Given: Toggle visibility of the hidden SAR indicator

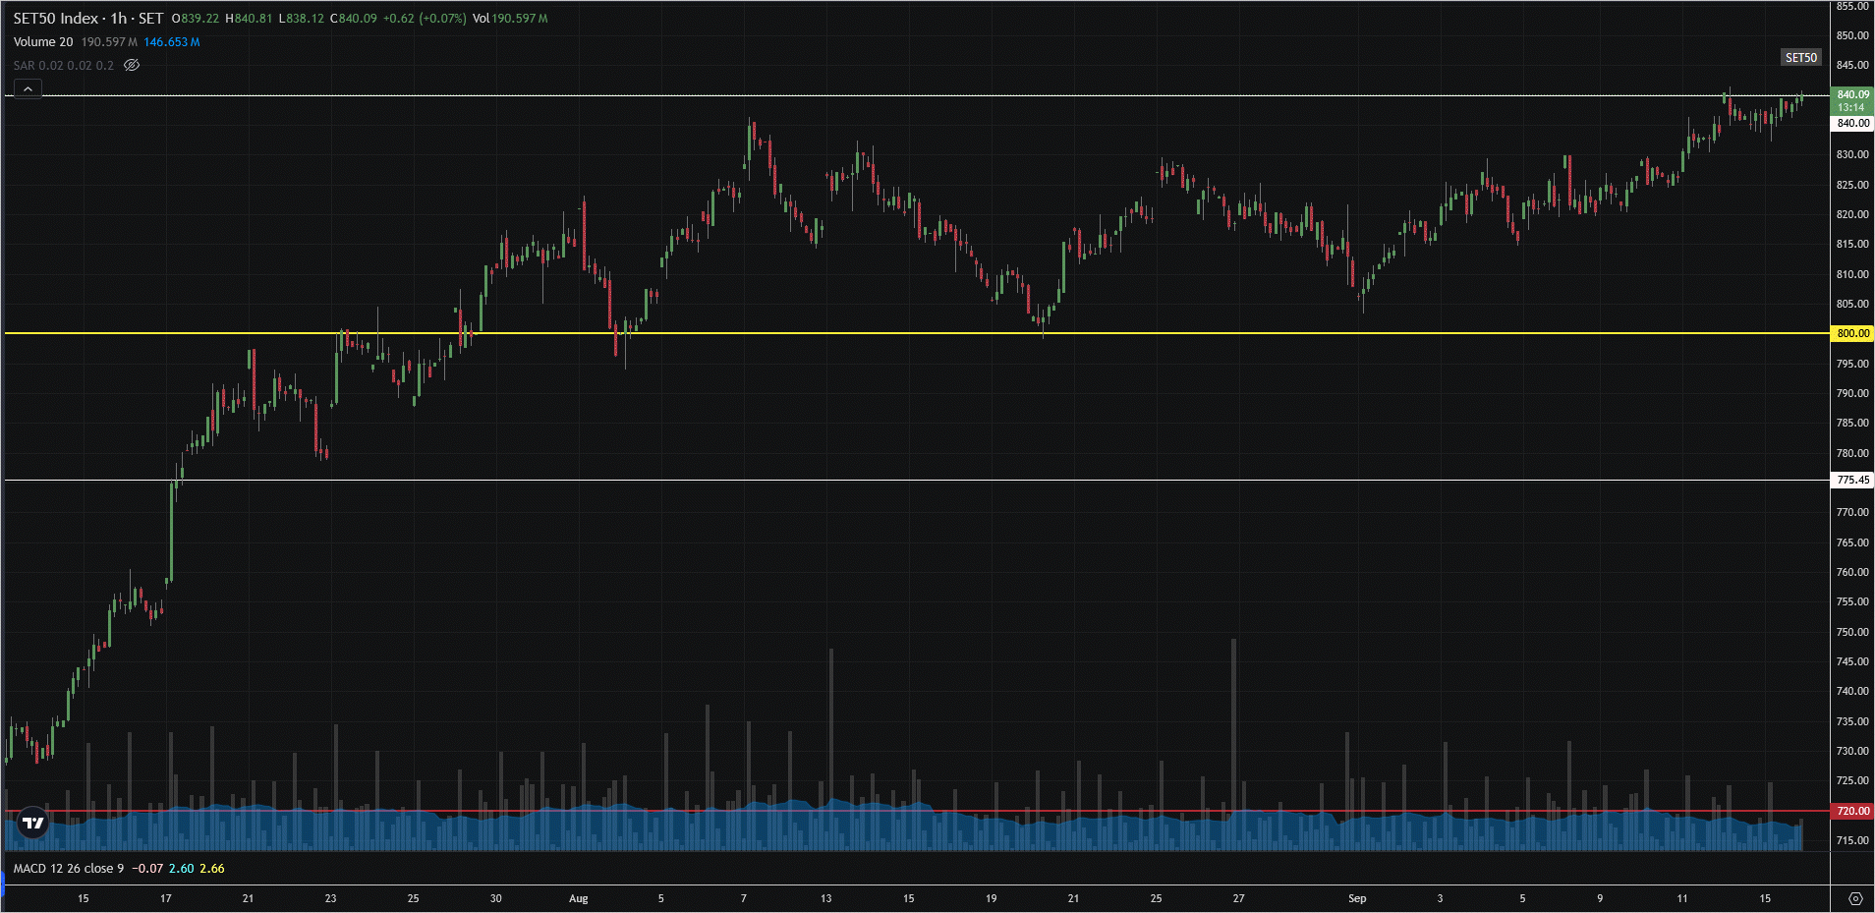Looking at the screenshot, I should [132, 66].
